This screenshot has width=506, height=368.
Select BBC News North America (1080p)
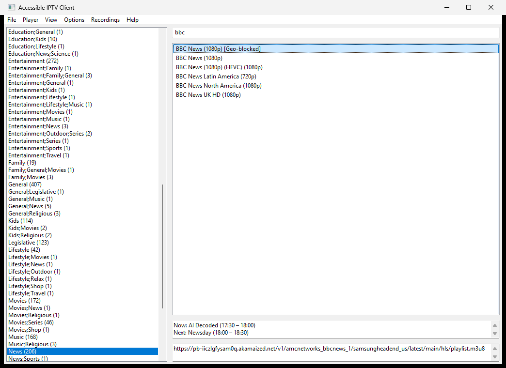pos(335,86)
